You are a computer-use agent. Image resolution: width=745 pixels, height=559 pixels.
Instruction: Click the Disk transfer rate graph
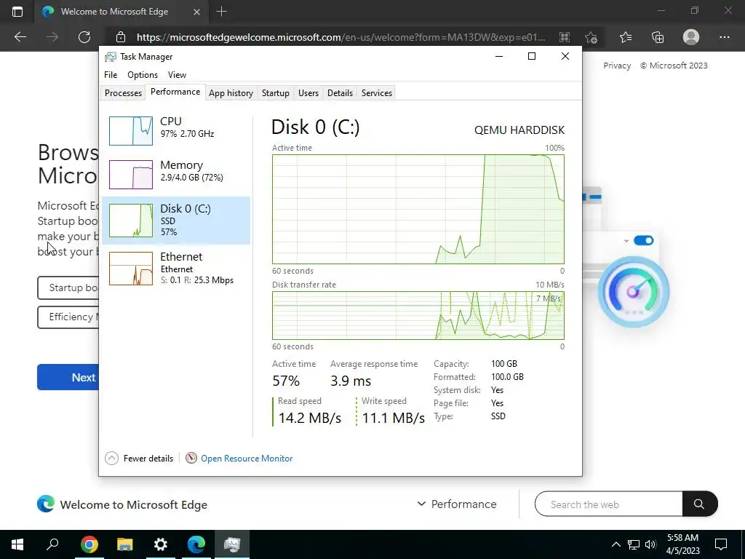pyautogui.click(x=418, y=315)
